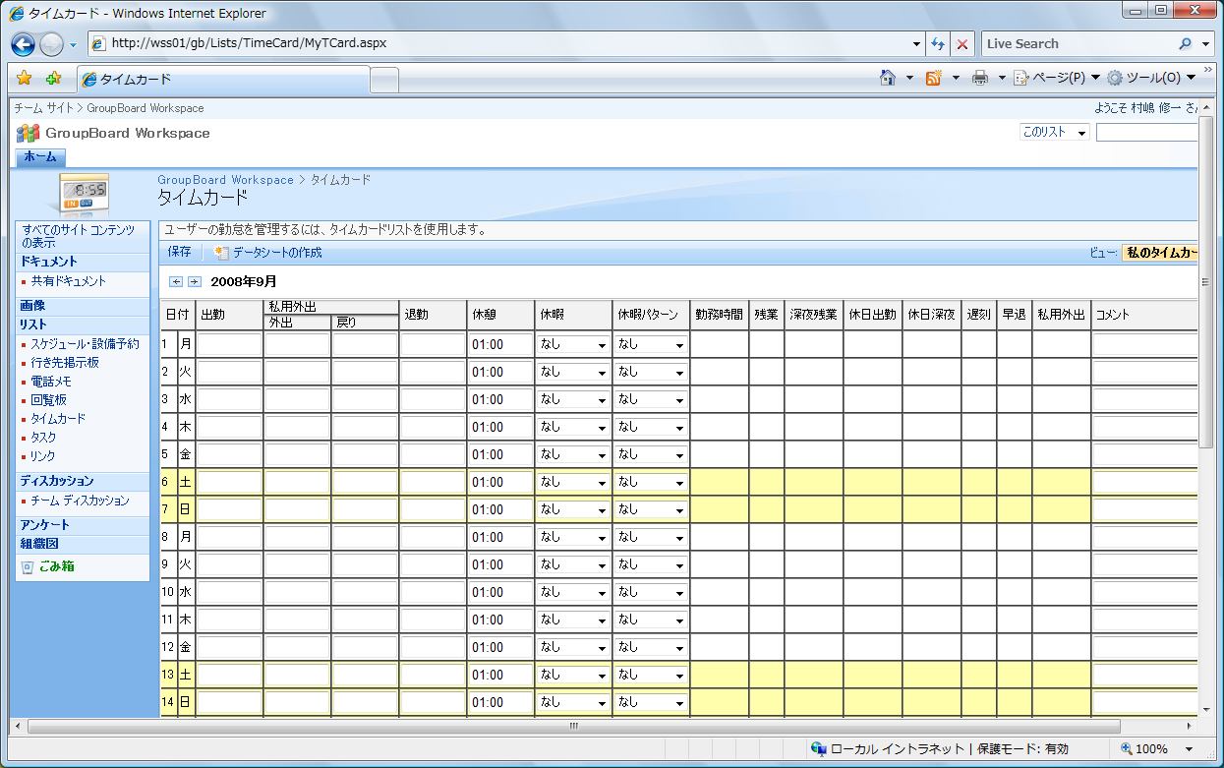
Task: Go to the previous month arrow
Action: pos(176,282)
